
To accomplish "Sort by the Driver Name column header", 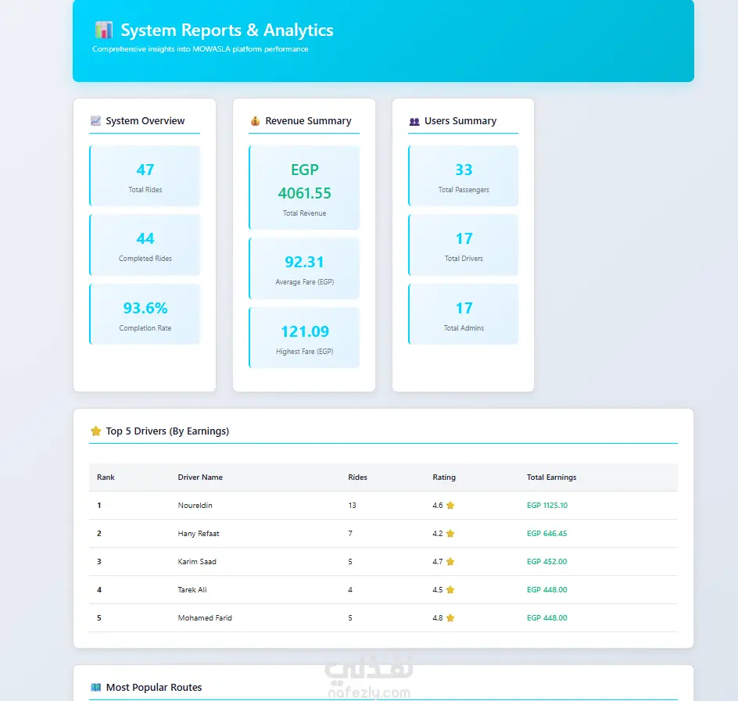I will [200, 477].
